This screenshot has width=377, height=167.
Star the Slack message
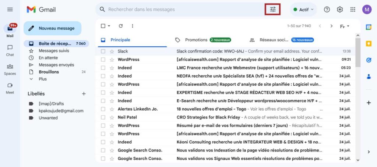[112, 51]
